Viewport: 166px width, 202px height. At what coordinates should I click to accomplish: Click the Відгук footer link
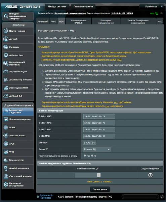pos(102,197)
